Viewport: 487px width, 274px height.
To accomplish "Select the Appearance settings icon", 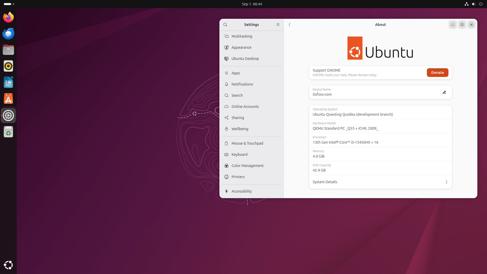I will click(x=227, y=47).
